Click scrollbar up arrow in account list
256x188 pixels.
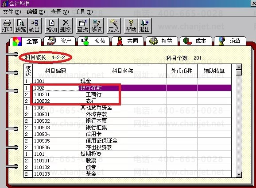239,67
